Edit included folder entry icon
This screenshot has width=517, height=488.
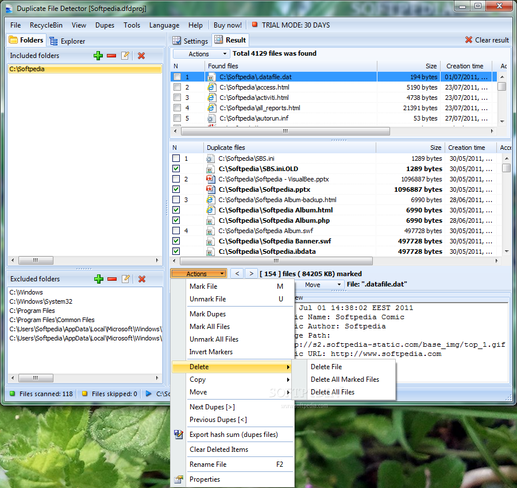[125, 56]
